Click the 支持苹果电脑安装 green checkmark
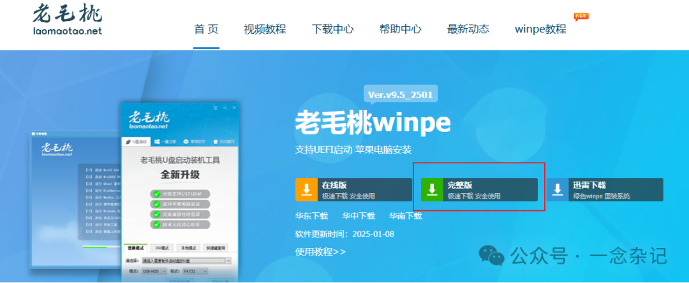689x283 pixels. [x=156, y=205]
